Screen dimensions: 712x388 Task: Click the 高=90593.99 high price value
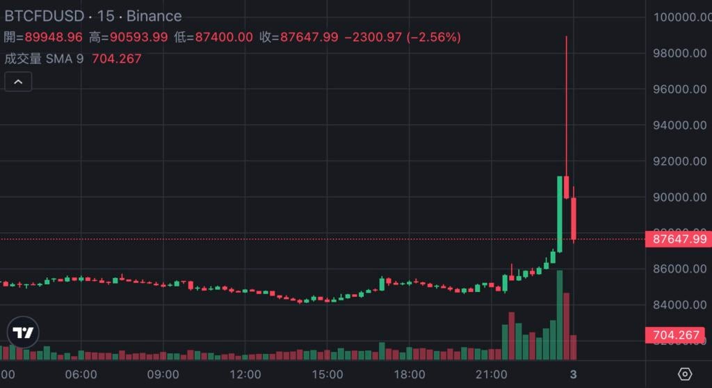[x=128, y=37]
